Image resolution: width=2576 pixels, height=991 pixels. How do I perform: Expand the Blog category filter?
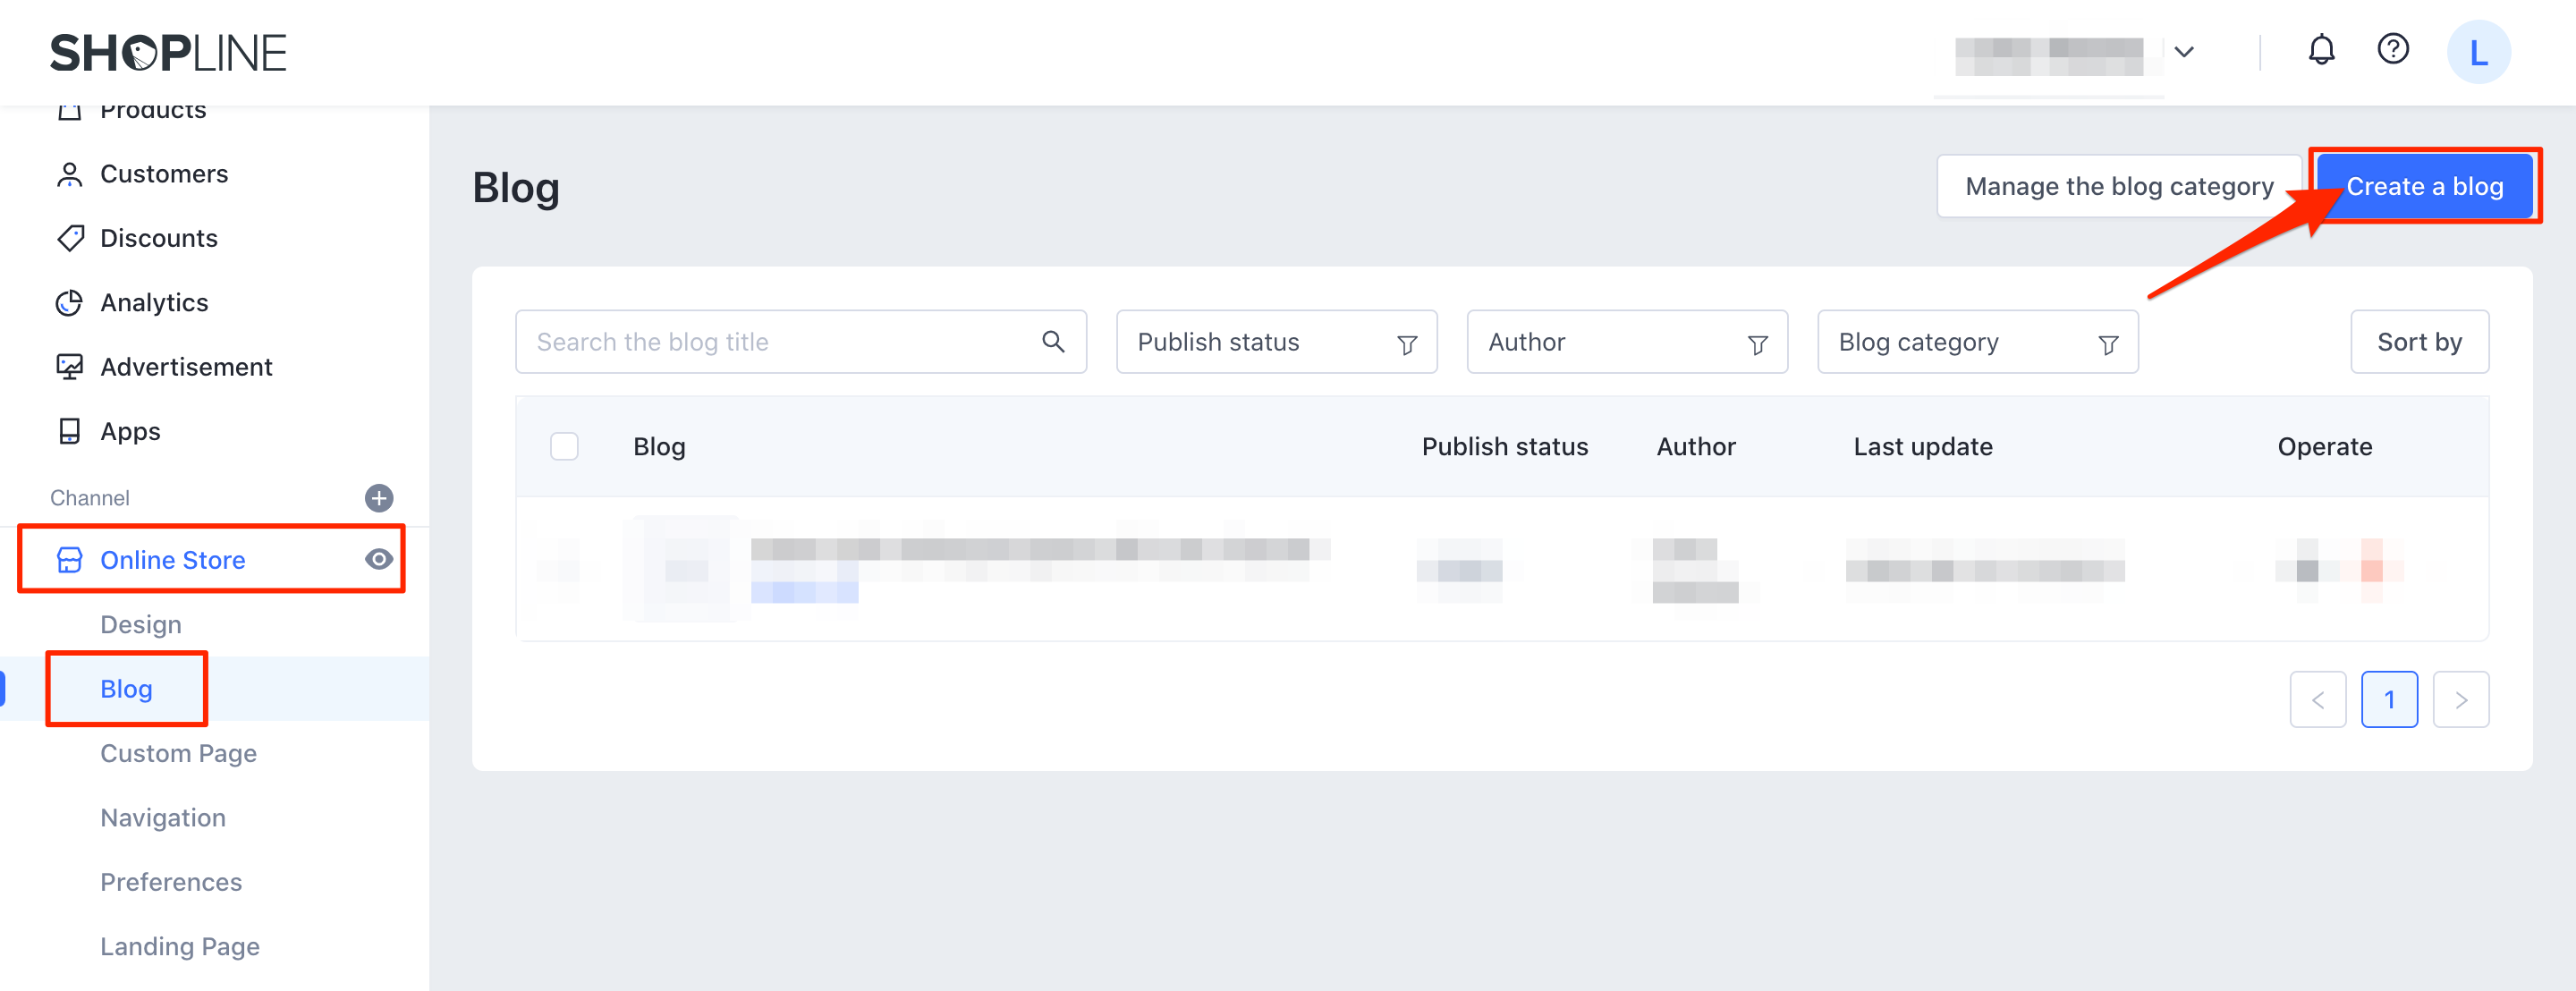tap(1977, 342)
